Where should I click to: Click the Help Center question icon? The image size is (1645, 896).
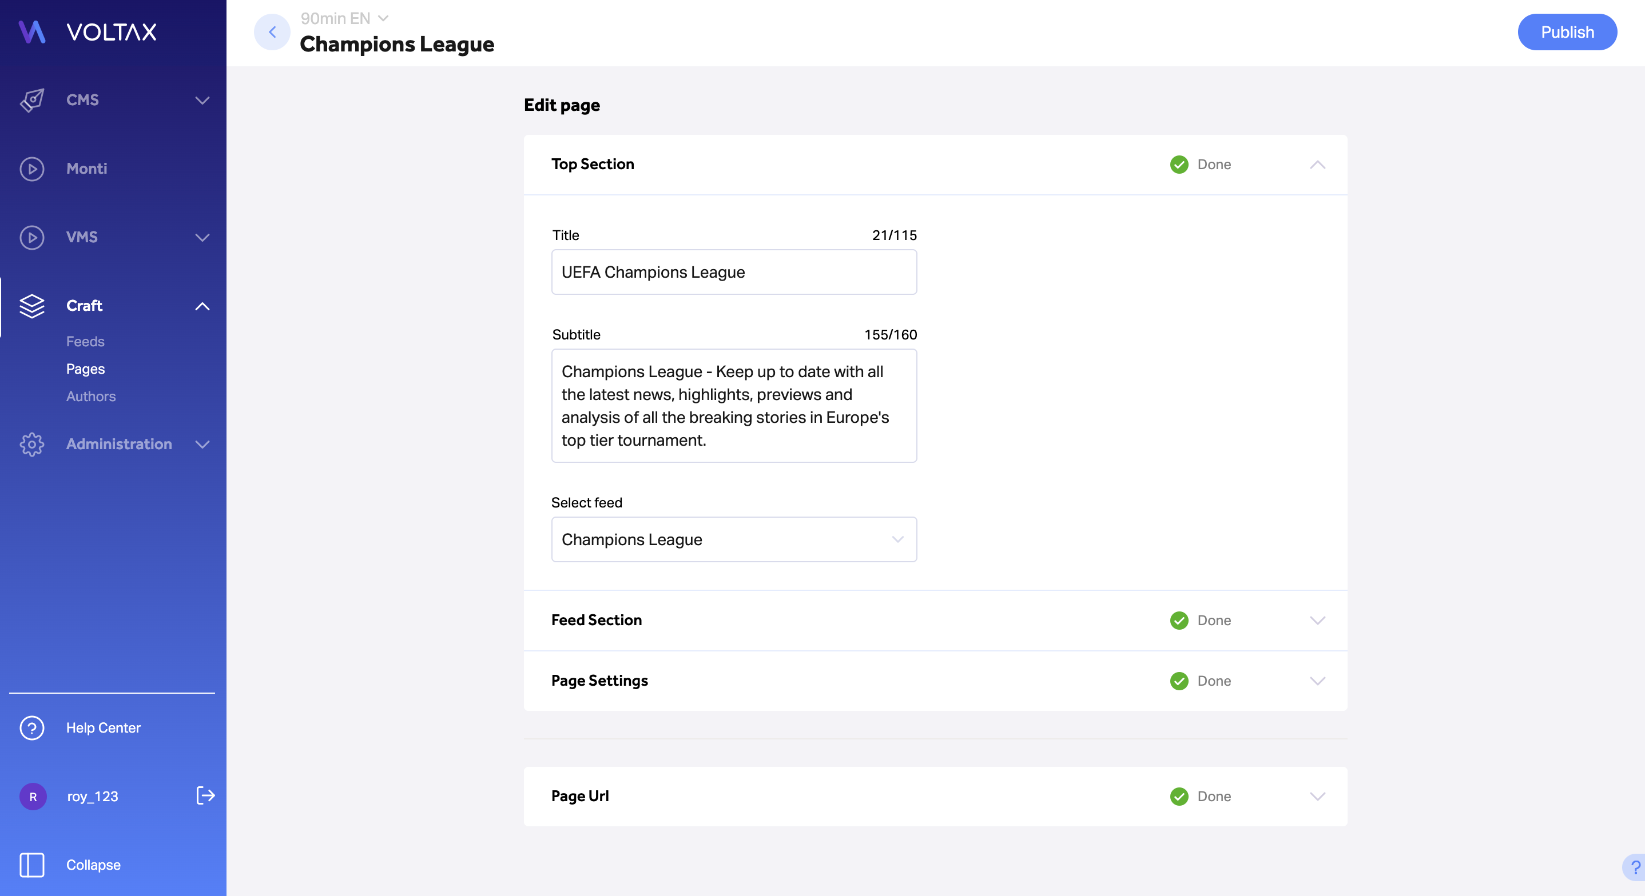coord(32,727)
